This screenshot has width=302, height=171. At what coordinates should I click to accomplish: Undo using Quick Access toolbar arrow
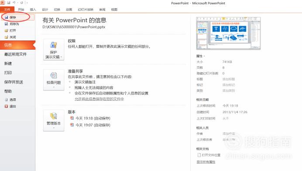click(x=14, y=3)
